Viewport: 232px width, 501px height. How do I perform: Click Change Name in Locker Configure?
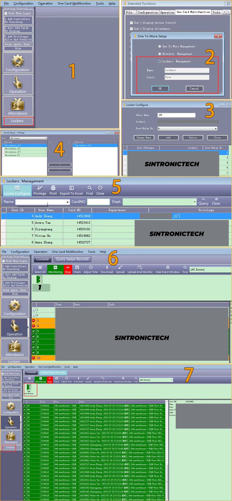click(x=144, y=138)
